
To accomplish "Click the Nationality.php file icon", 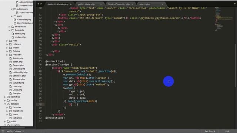I will coord(10,72).
